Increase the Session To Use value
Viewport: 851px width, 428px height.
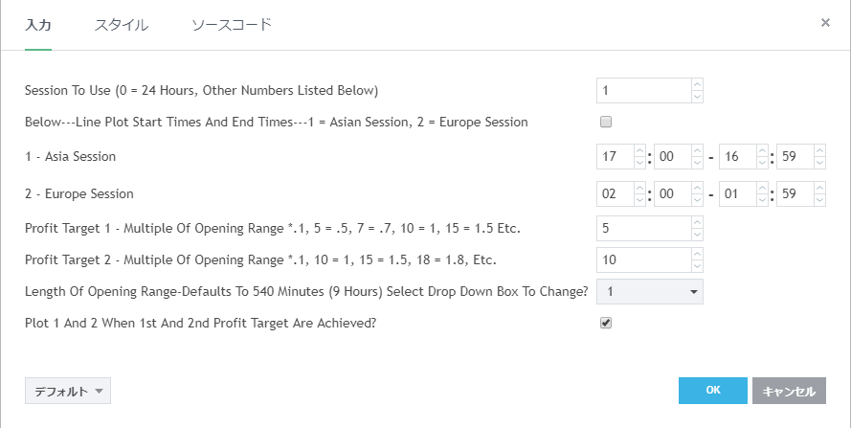coord(697,84)
